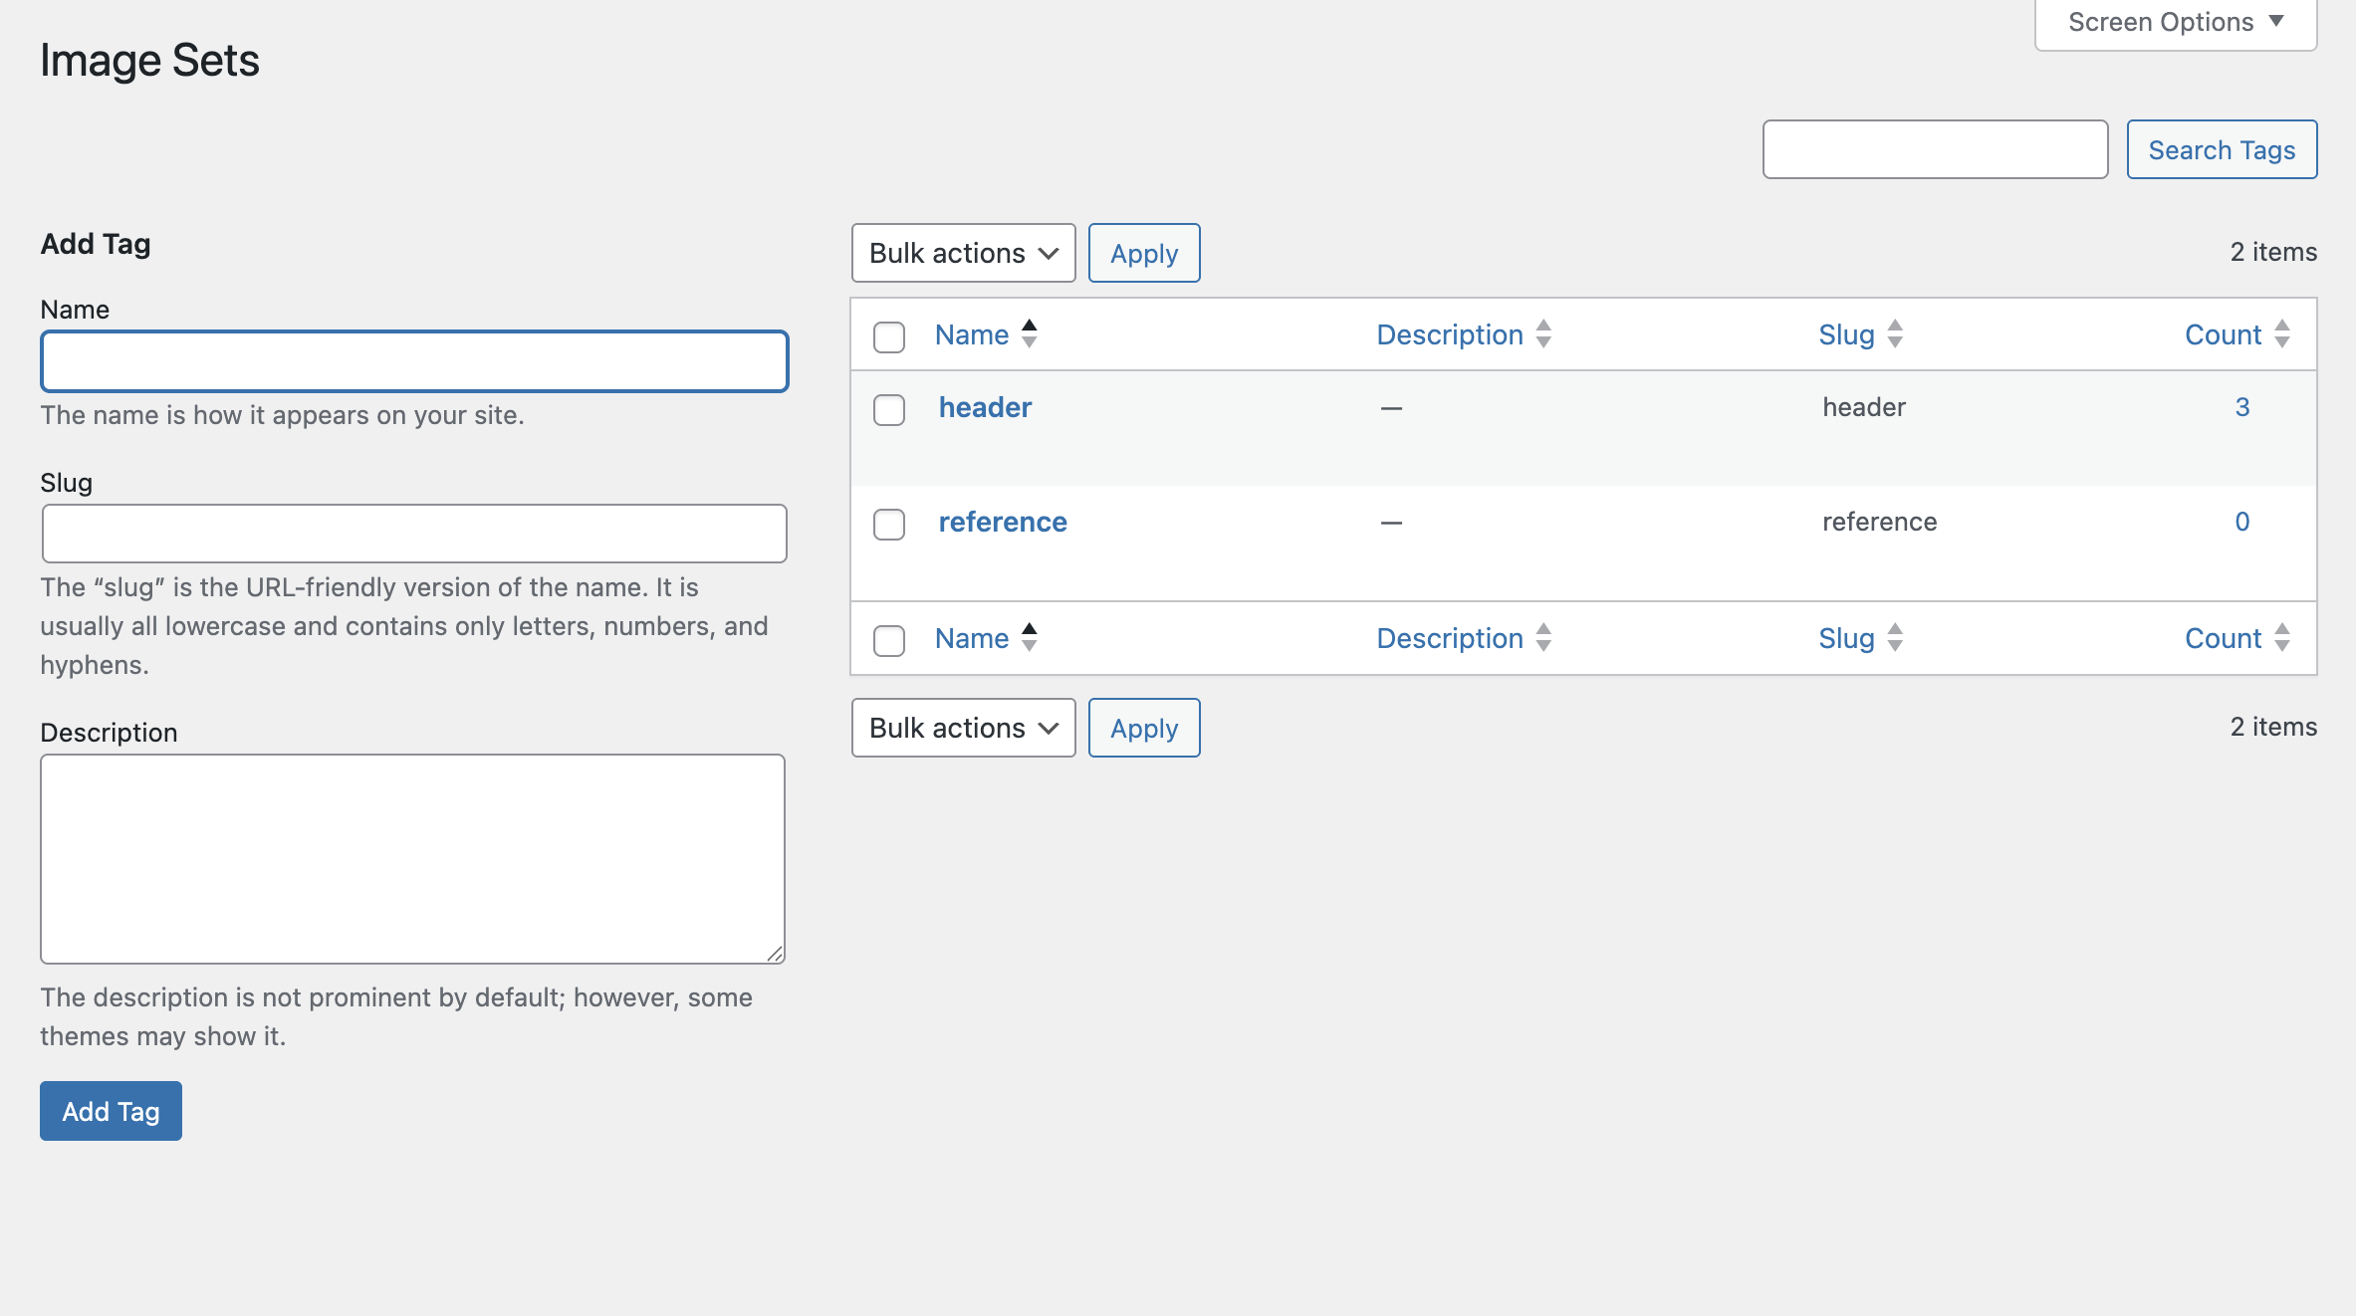The image size is (2356, 1316).
Task: Check the select-all checkbox in table header
Action: coord(889,338)
